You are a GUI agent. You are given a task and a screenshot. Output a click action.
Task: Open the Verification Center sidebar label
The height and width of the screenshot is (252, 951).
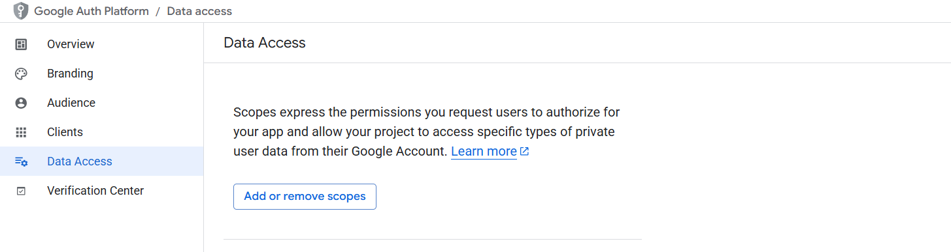(x=95, y=191)
